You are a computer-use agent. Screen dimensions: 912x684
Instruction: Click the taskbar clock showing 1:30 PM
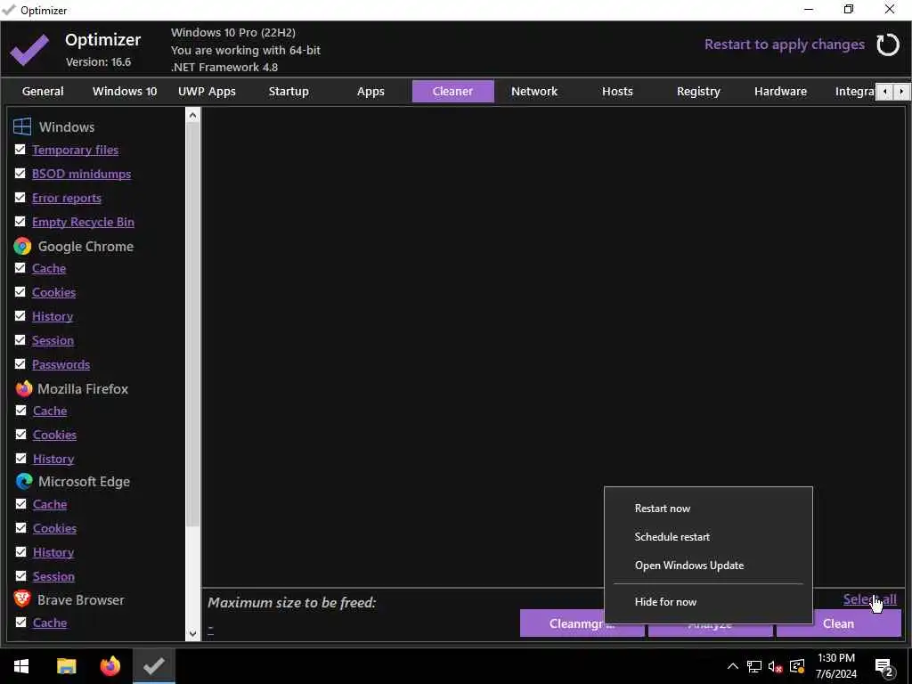(x=835, y=666)
